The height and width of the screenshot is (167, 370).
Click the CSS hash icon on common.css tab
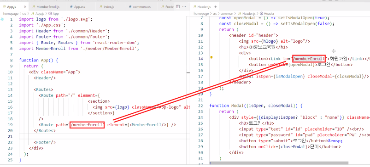point(130,6)
